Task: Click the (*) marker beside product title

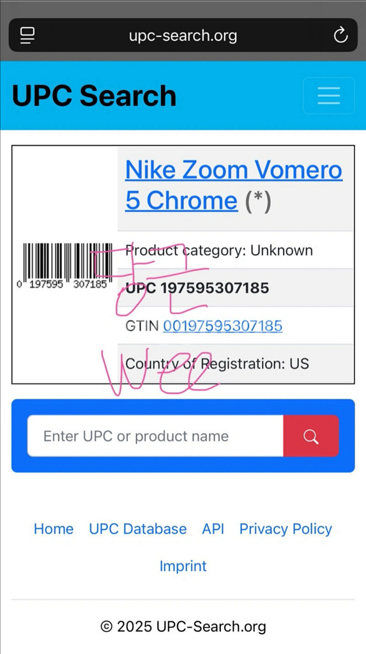Action: [x=258, y=201]
